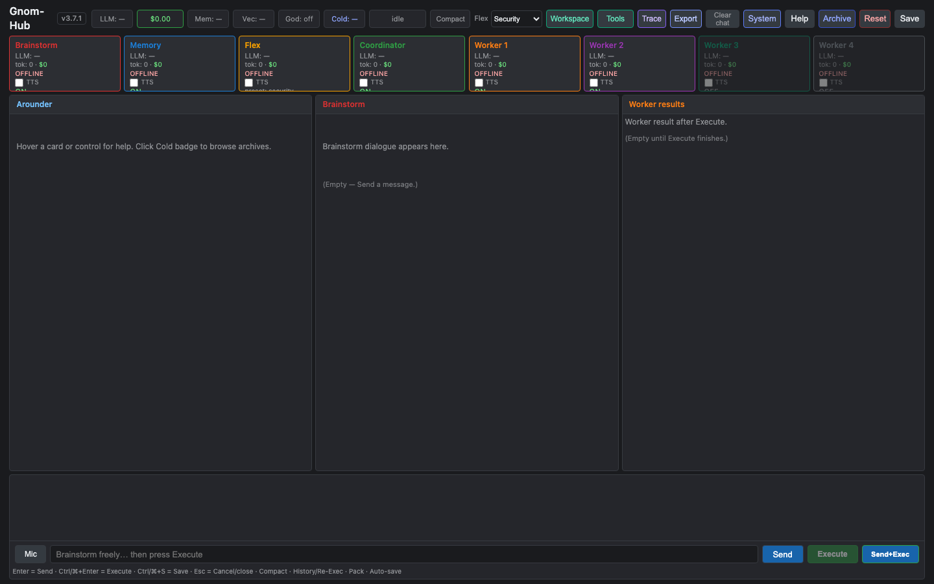
Task: Click the Arounder panel header
Action: point(160,104)
